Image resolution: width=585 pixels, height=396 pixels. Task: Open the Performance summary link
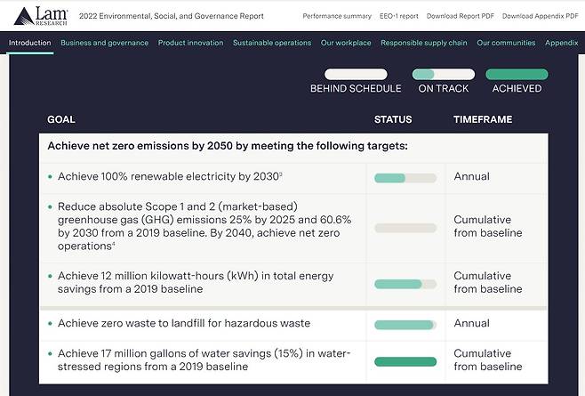pyautogui.click(x=337, y=16)
